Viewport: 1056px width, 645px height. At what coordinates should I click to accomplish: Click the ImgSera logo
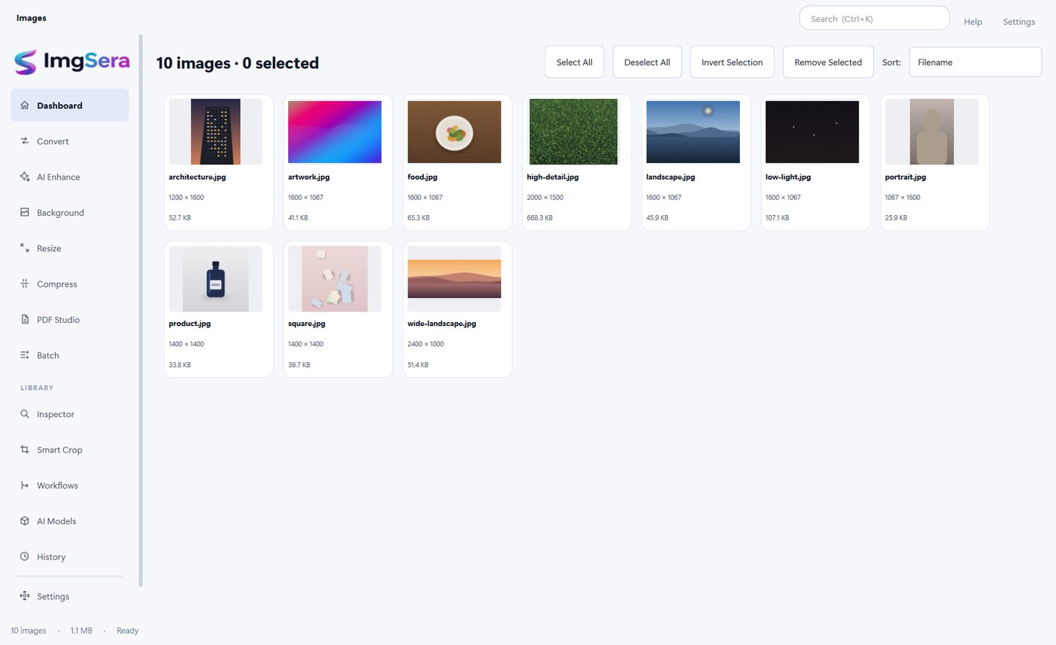(x=72, y=62)
